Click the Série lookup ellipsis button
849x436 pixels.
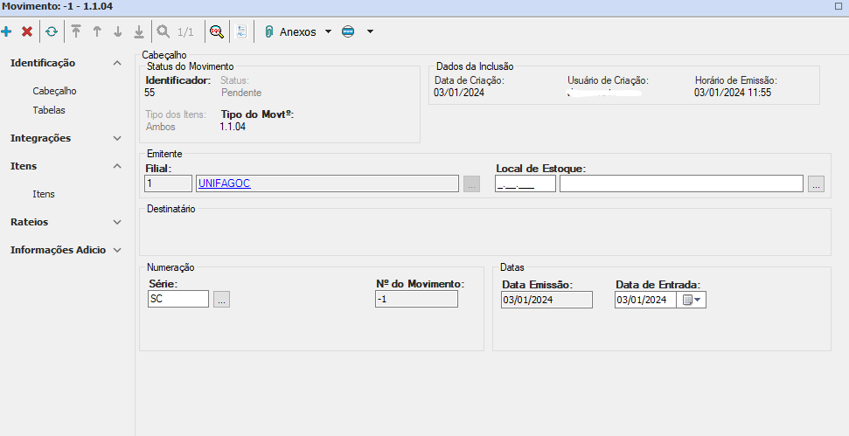tap(221, 300)
